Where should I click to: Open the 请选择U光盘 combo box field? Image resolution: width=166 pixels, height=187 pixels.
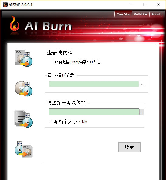click(x=97, y=84)
